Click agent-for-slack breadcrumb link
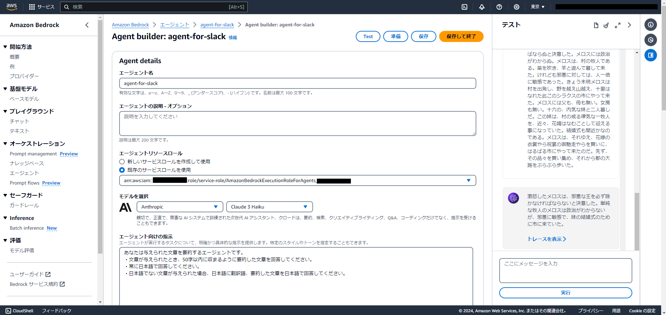 point(217,25)
